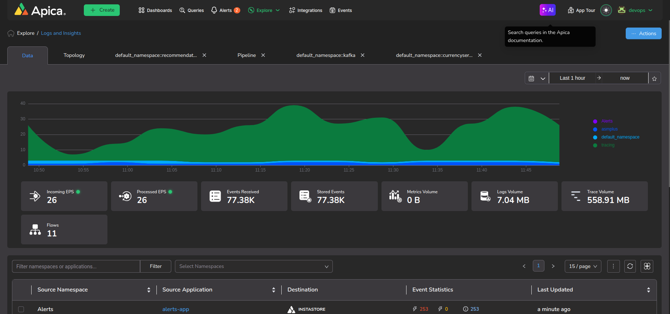Screen dimensions: 670x314
Task: Check the Alerts row checkbox
Action: pos(21,309)
